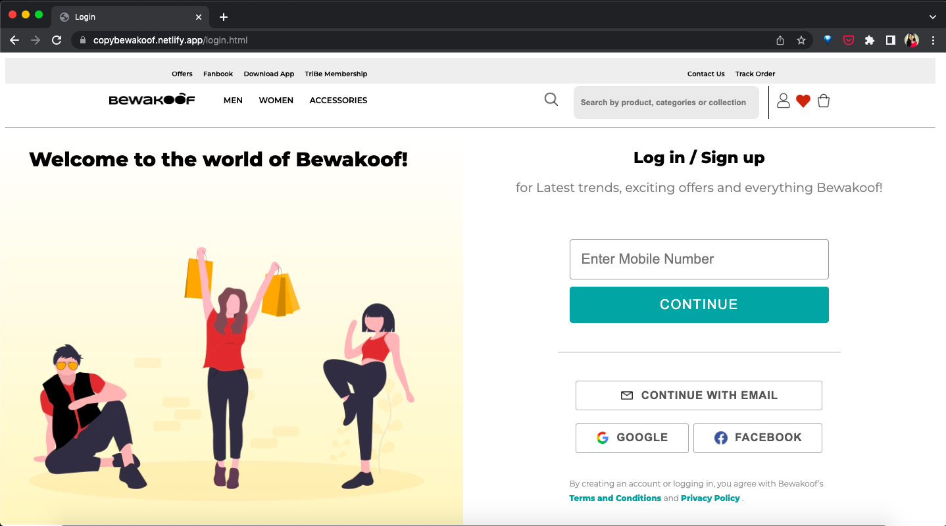Viewport: 946px width, 526px height.
Task: Click the shoppers illustration image
Action: coord(226,375)
